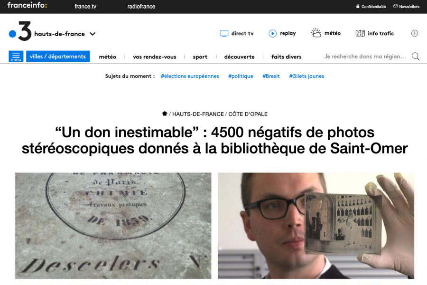Image resolution: width=427 pixels, height=285 pixels.
Task: Click the info trafic map icon
Action: pos(360,34)
